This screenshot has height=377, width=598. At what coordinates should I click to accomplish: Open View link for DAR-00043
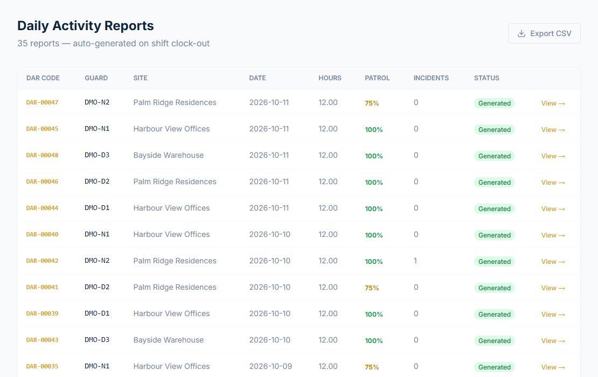(x=553, y=341)
